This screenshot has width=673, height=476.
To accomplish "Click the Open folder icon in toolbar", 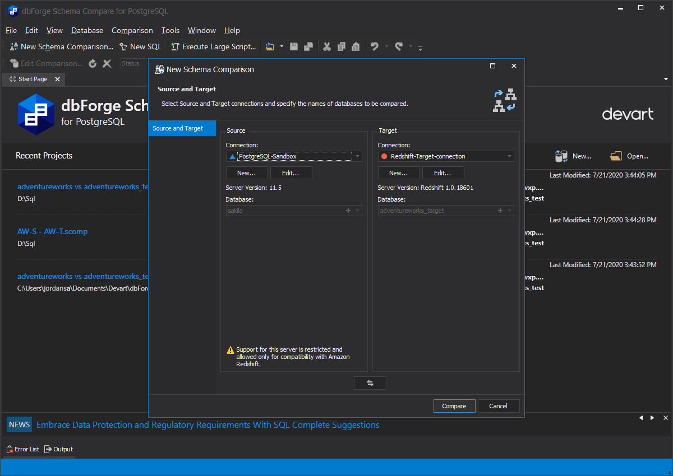I will 270,46.
